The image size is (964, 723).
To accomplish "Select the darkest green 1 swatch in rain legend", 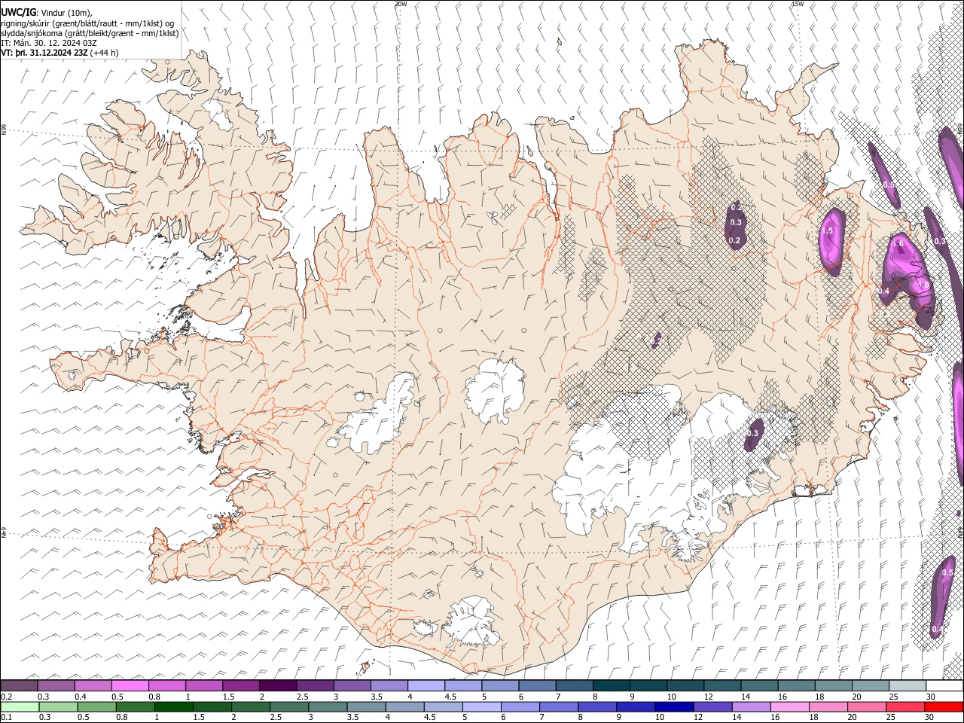I will pos(174,706).
